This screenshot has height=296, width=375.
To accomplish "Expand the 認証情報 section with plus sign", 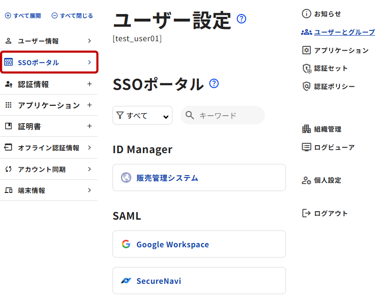I will pos(90,84).
